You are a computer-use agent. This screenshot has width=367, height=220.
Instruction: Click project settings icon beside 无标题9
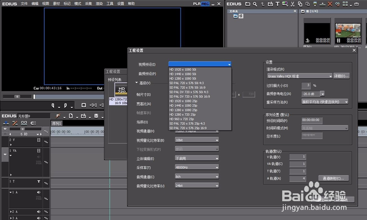[x=58, y=116]
